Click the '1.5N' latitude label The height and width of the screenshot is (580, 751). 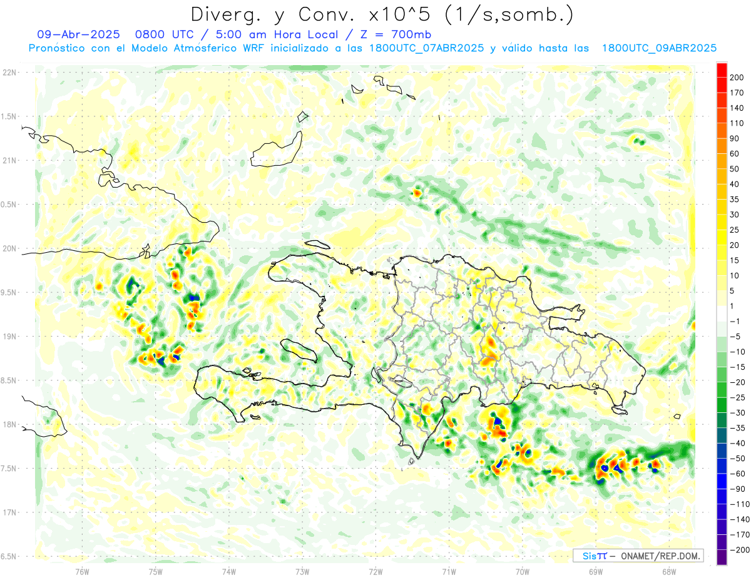coord(9,116)
